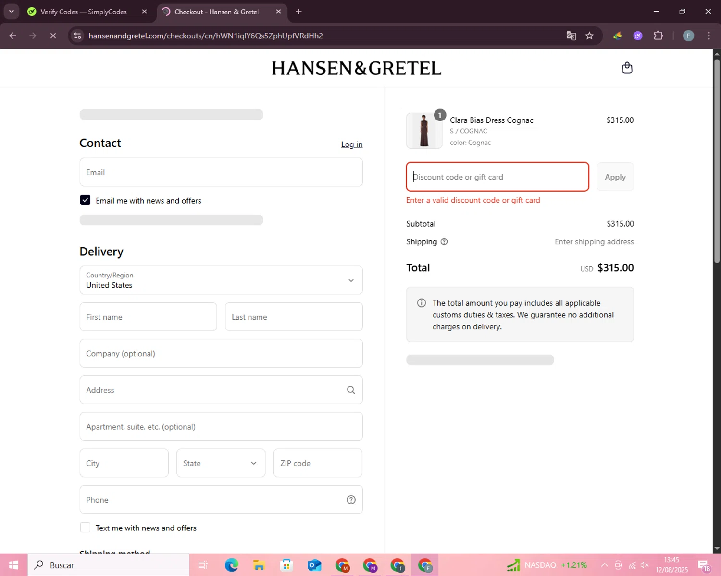Close the Checkout - Hansen & Gretel tab

(278, 12)
